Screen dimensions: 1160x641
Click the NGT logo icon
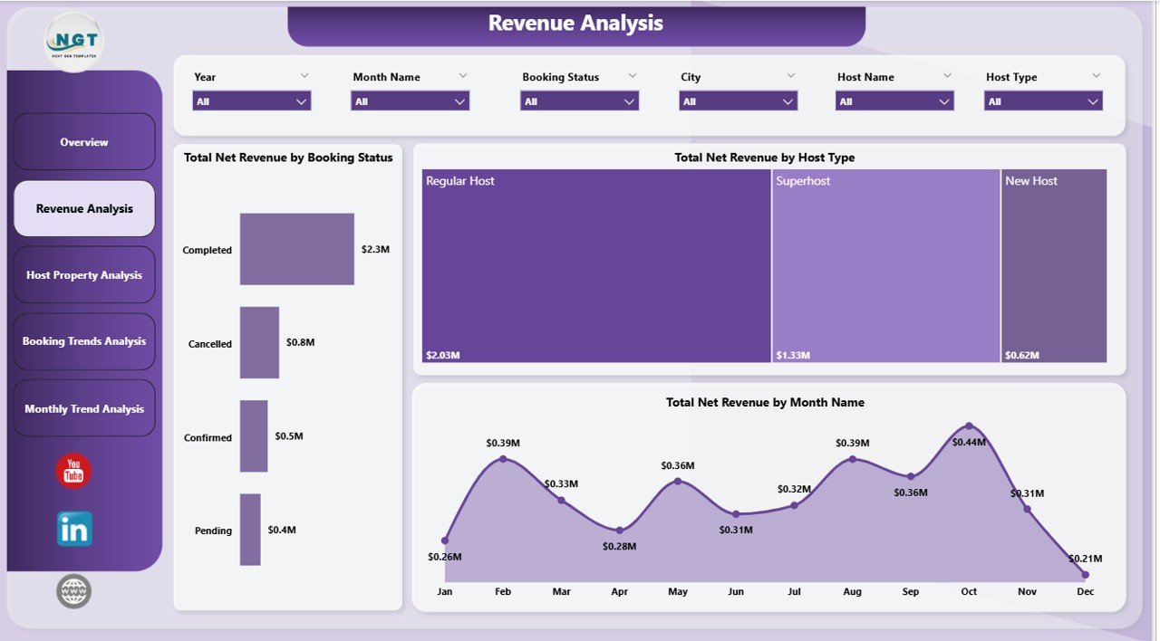pyautogui.click(x=72, y=40)
